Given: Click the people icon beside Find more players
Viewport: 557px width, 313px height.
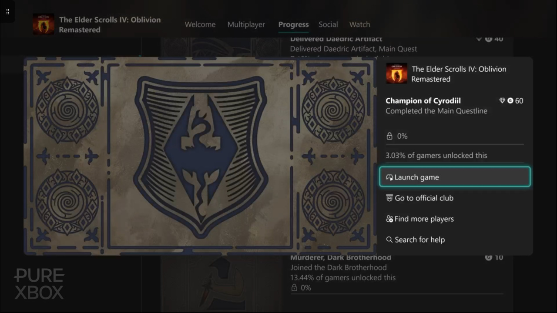Looking at the screenshot, I should [x=389, y=219].
